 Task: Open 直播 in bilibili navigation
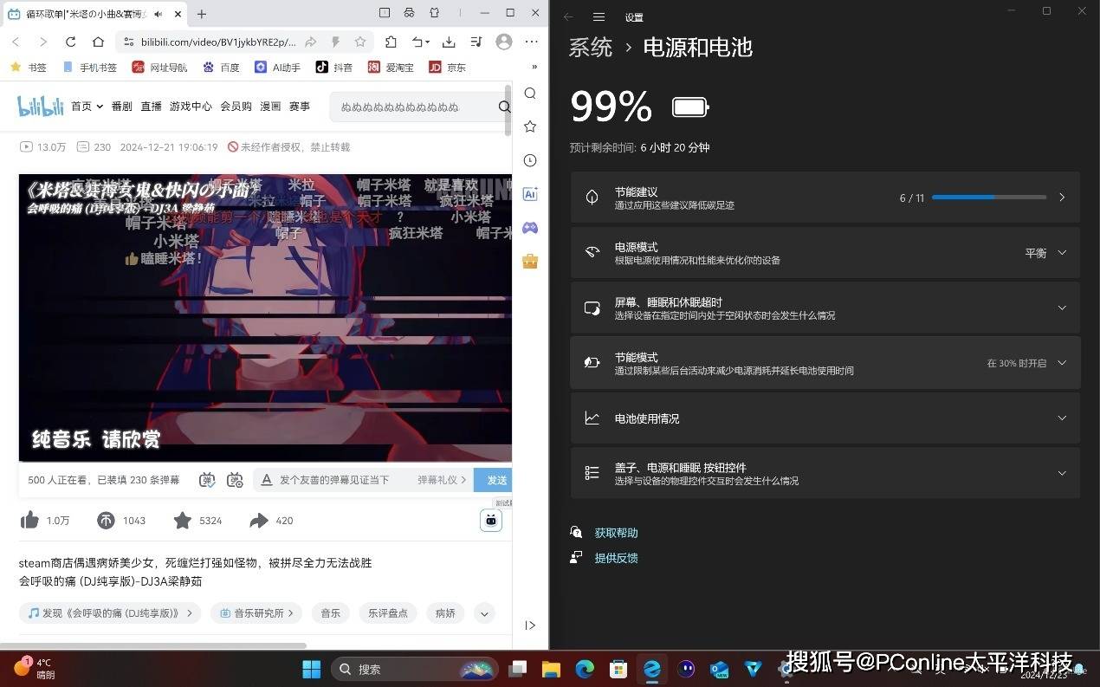(x=152, y=106)
